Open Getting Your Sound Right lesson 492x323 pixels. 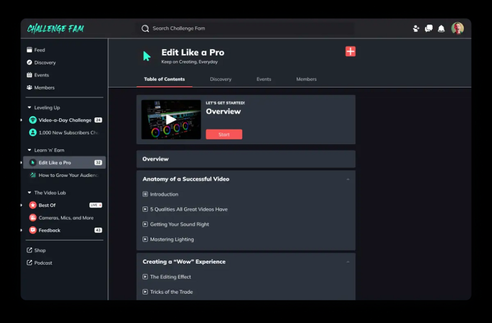179,224
